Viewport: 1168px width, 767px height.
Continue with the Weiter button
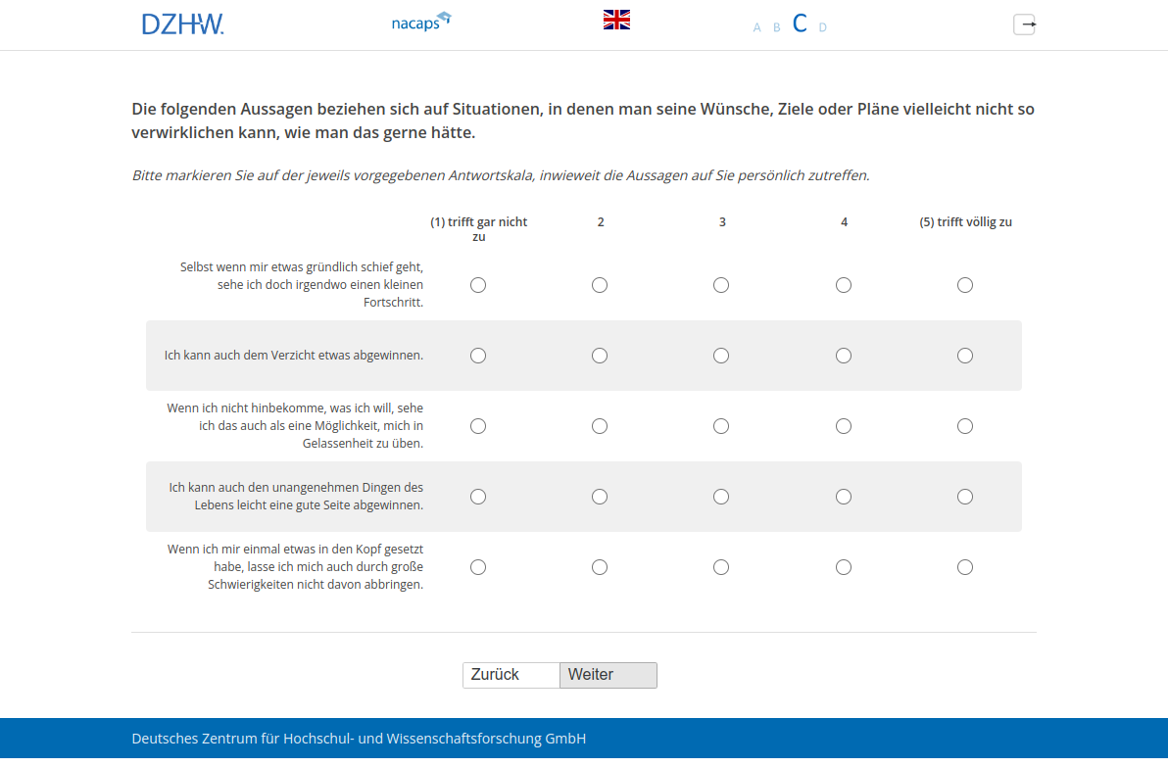click(608, 675)
